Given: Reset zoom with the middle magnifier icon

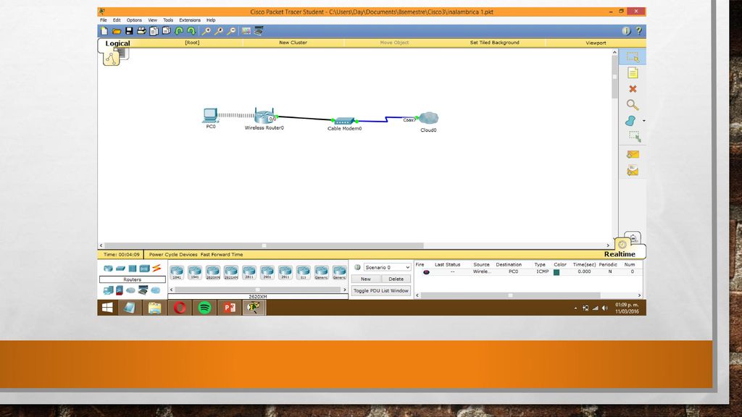Looking at the screenshot, I should tap(219, 31).
